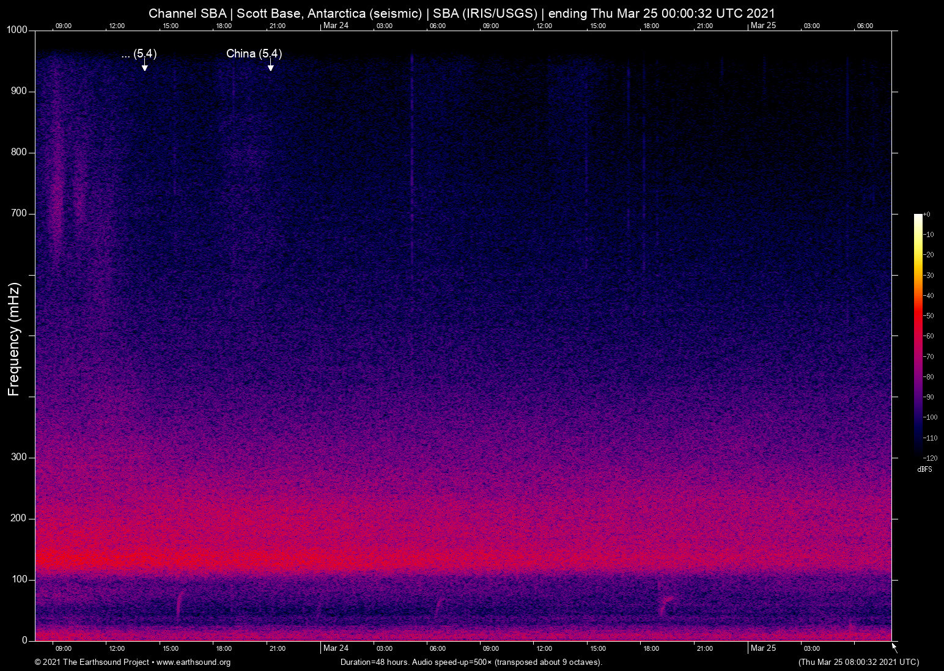The height and width of the screenshot is (671, 944).
Task: Select the China (5.4) earthquake label
Action: point(254,54)
